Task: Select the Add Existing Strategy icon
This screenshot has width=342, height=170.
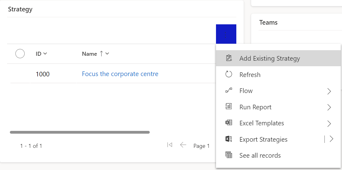Action: 229,58
